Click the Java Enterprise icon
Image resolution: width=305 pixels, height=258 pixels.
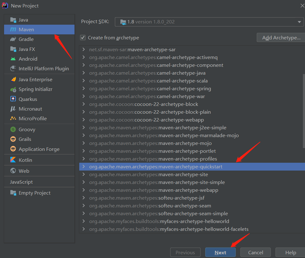13,80
